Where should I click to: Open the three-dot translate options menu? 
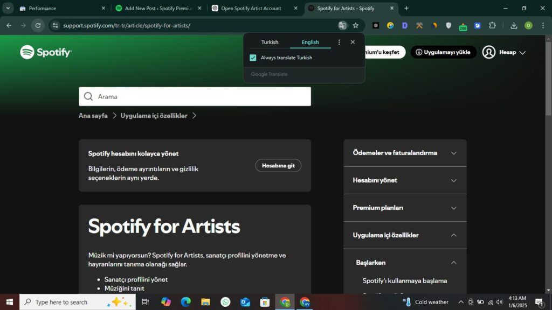(339, 42)
